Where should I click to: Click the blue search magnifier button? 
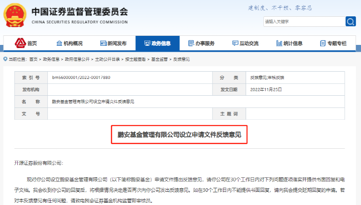351,22
